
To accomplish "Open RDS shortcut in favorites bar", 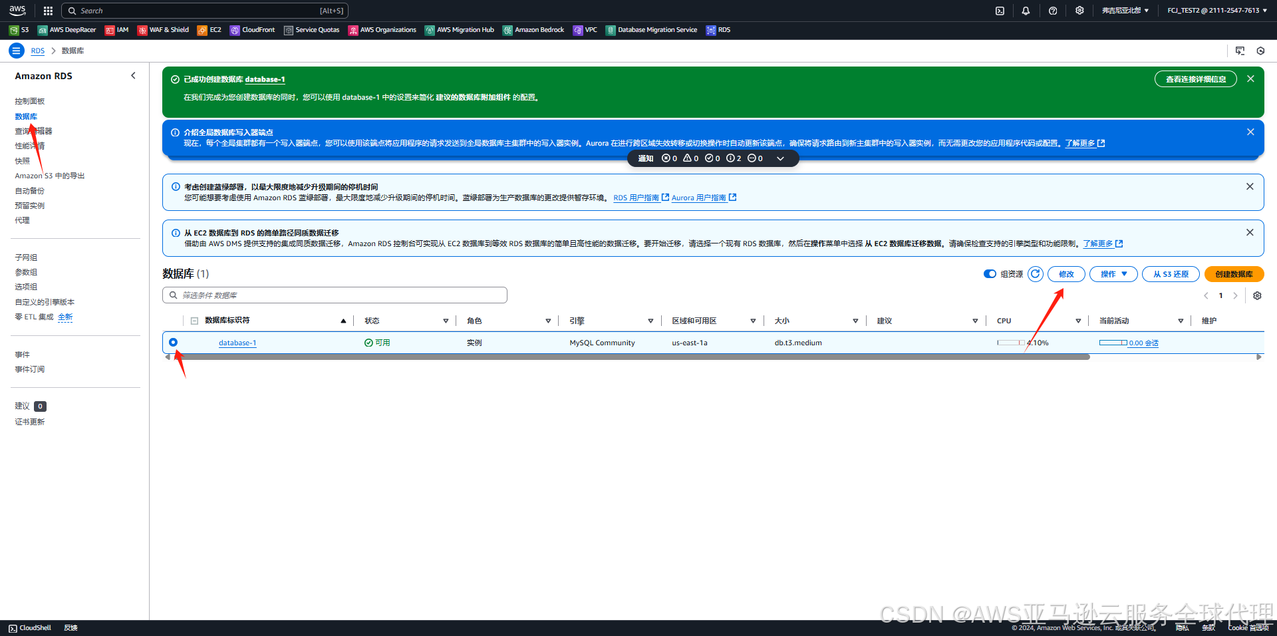I will point(718,30).
